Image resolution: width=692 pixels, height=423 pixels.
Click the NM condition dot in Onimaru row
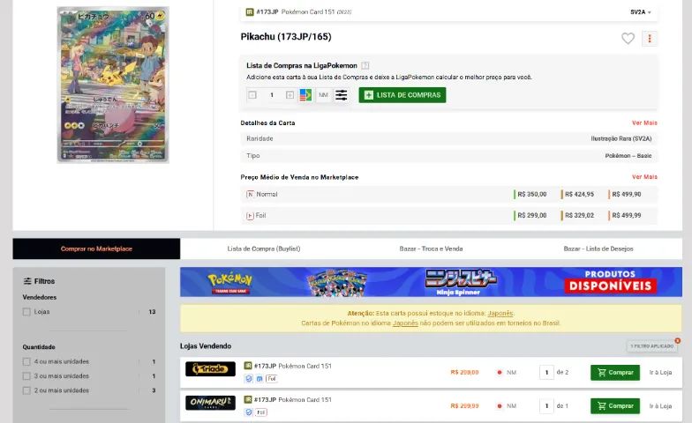point(500,405)
